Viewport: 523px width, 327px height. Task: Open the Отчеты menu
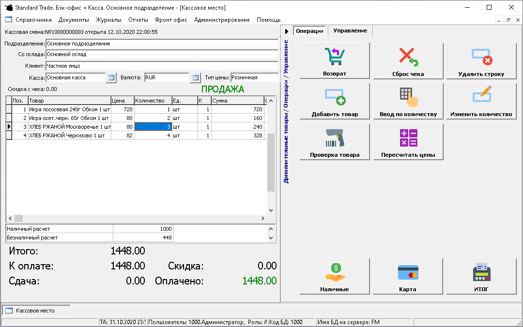[138, 20]
